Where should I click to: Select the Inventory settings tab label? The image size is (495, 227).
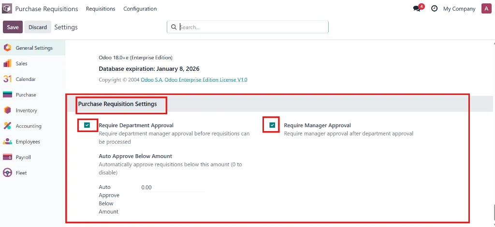(26, 110)
